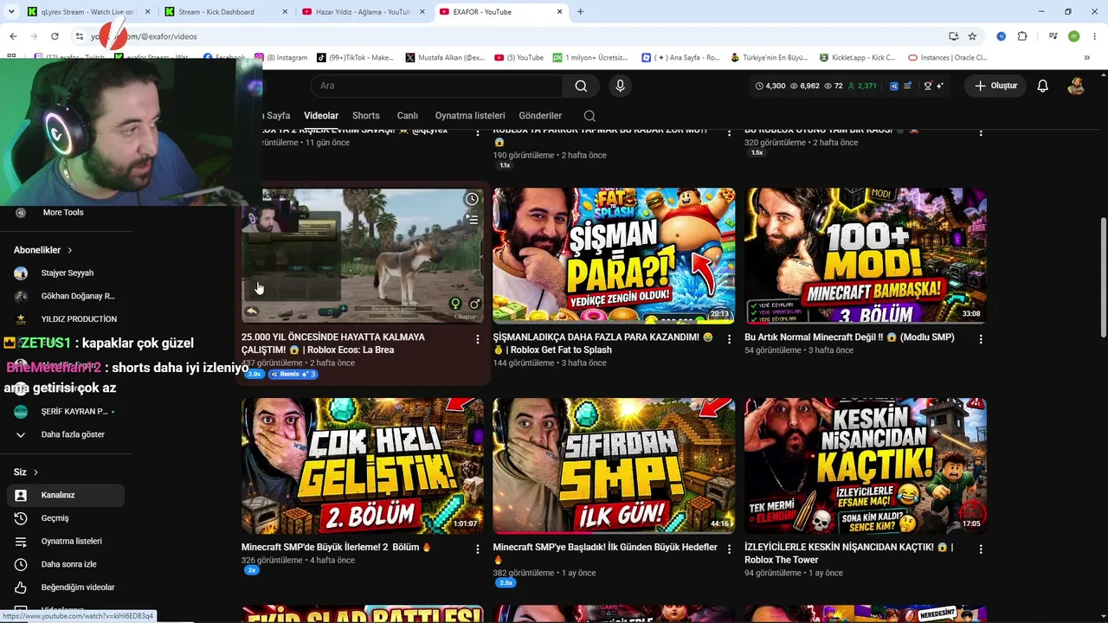Screen dimensions: 1108x623
Task: Open the YILDIZ PRODUCTION subscription
Action: 65,319
